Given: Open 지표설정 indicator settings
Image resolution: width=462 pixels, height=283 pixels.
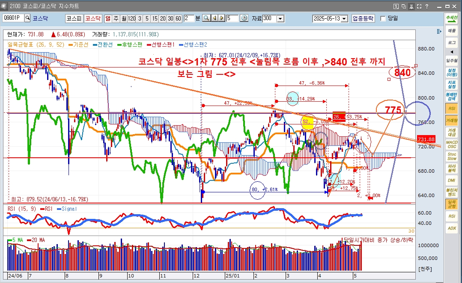Looking at the screenshot, I should pos(452,85).
